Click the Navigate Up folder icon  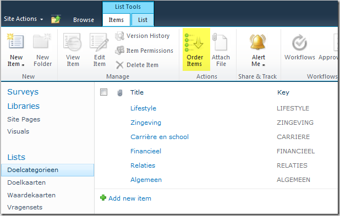(56, 19)
